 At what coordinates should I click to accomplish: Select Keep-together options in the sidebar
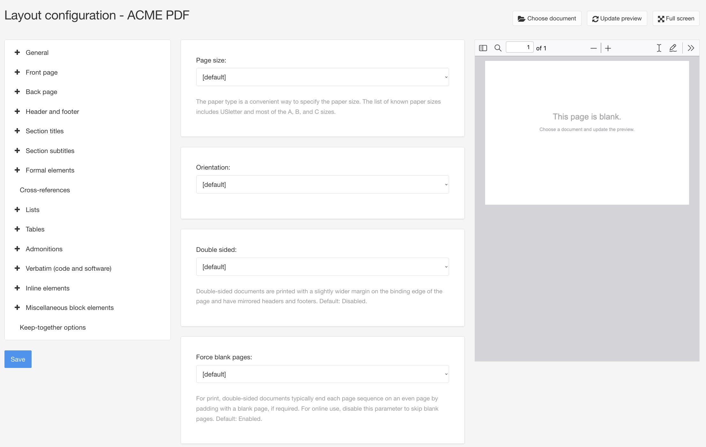tap(53, 327)
